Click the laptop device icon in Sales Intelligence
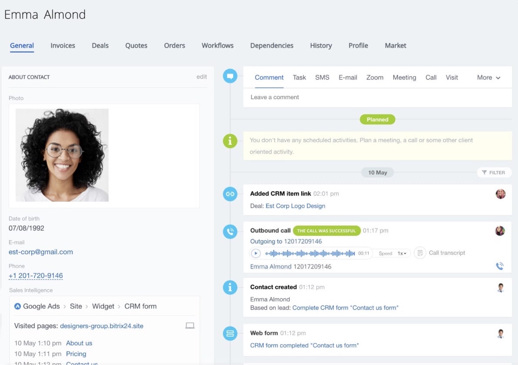This screenshot has height=365, width=518. point(190,325)
